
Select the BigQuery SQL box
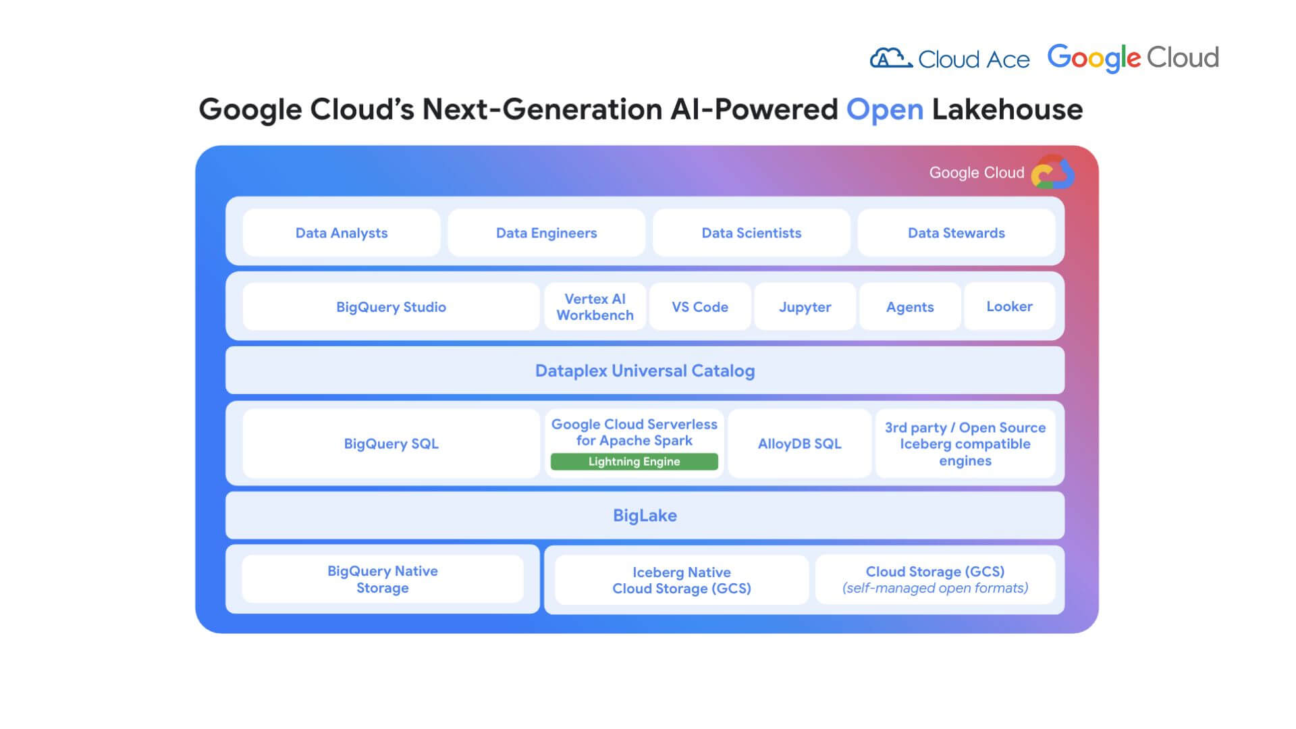click(391, 443)
